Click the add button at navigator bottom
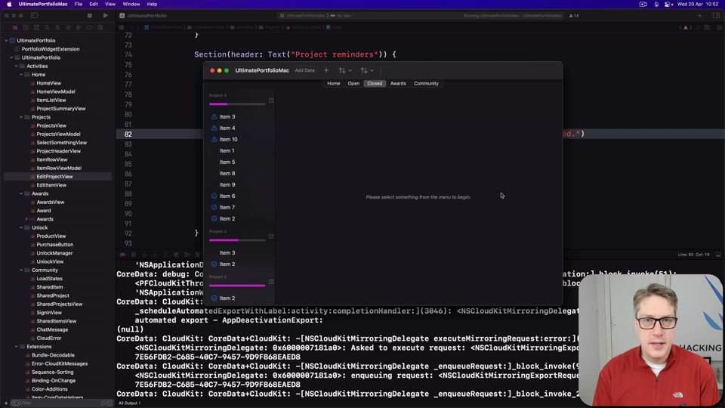This screenshot has height=408, width=725. pyautogui.click(x=6, y=403)
